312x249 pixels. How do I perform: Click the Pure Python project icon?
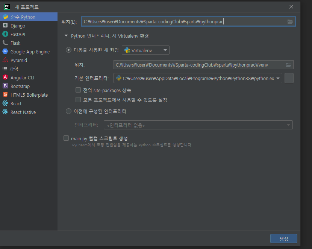point(5,17)
